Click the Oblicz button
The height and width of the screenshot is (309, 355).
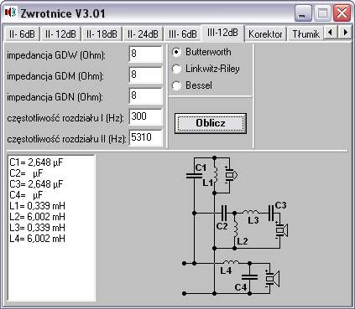(x=211, y=123)
